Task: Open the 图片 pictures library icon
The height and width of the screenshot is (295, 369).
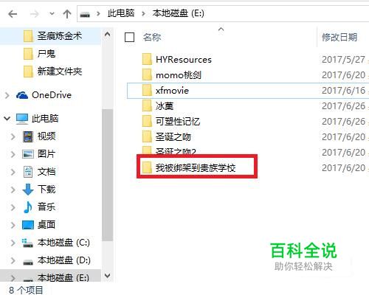Action: pos(28,154)
